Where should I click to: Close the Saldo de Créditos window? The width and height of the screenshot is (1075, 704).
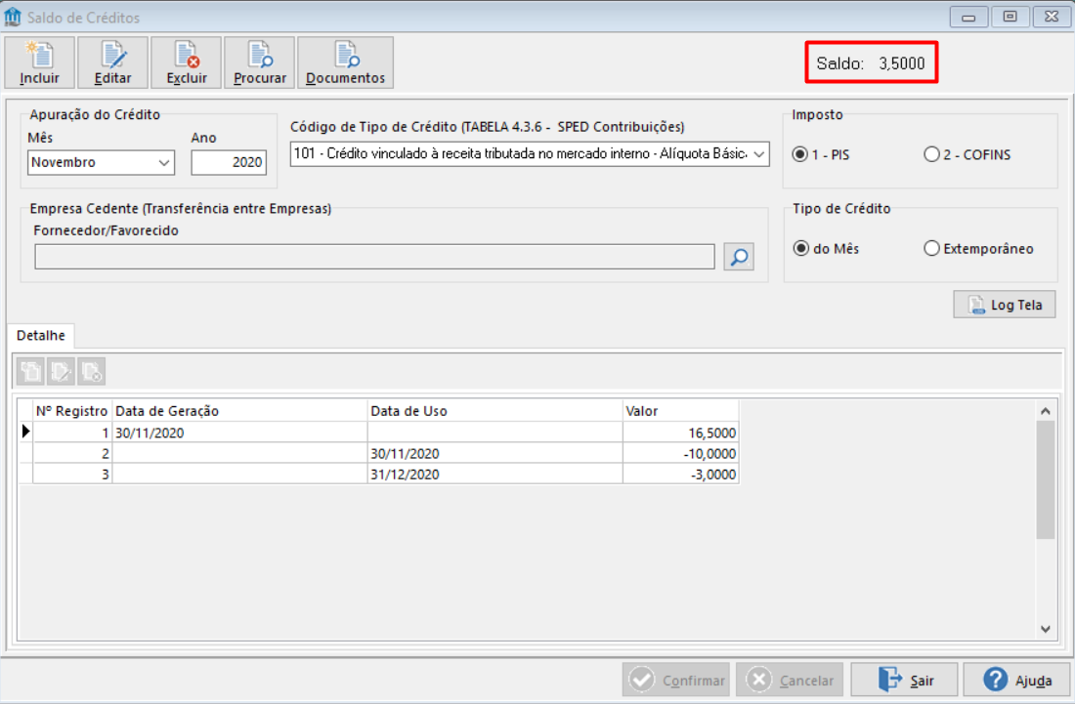(1051, 18)
